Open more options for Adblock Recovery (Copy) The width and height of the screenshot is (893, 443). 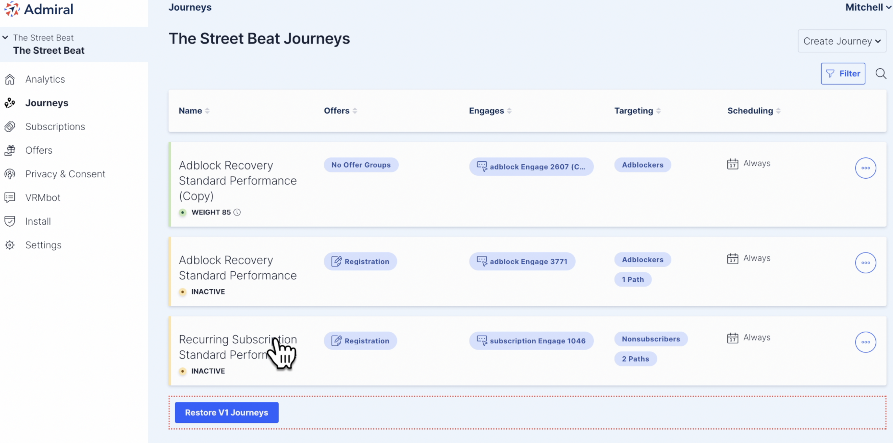[865, 168]
